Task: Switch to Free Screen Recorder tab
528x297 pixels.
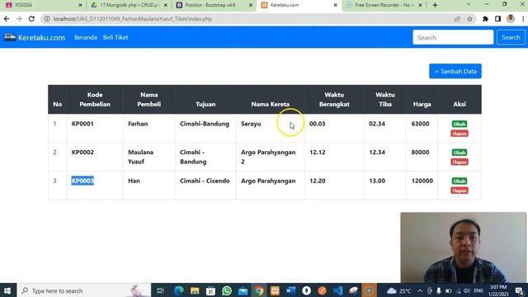Action: (384, 5)
